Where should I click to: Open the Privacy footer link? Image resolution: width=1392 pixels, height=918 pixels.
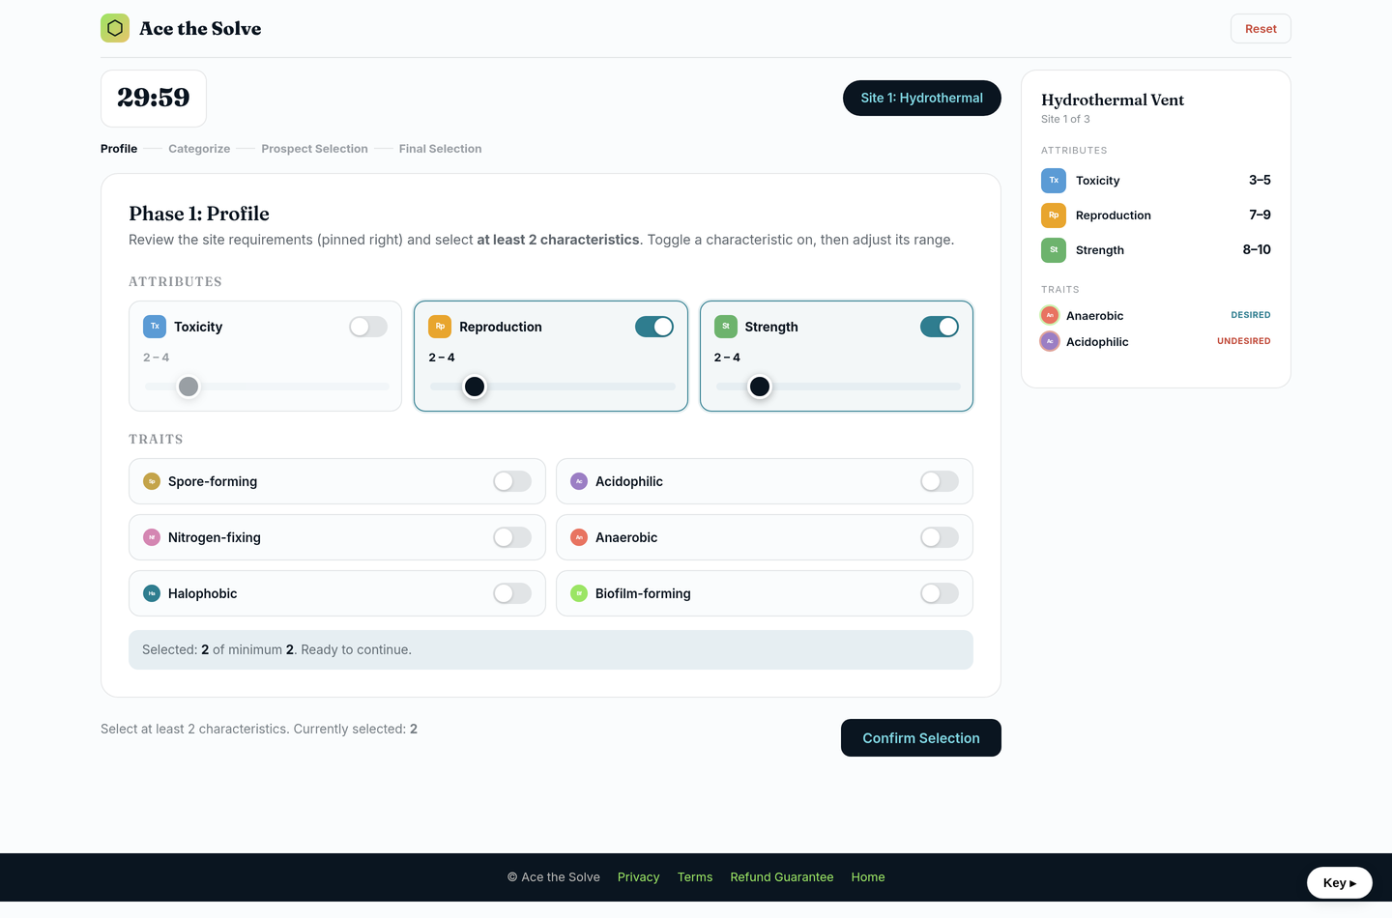pos(638,877)
